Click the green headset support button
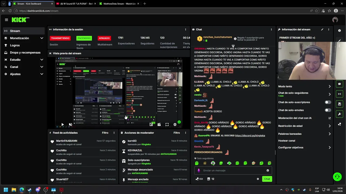The image size is (346, 194). pyautogui.click(x=337, y=177)
